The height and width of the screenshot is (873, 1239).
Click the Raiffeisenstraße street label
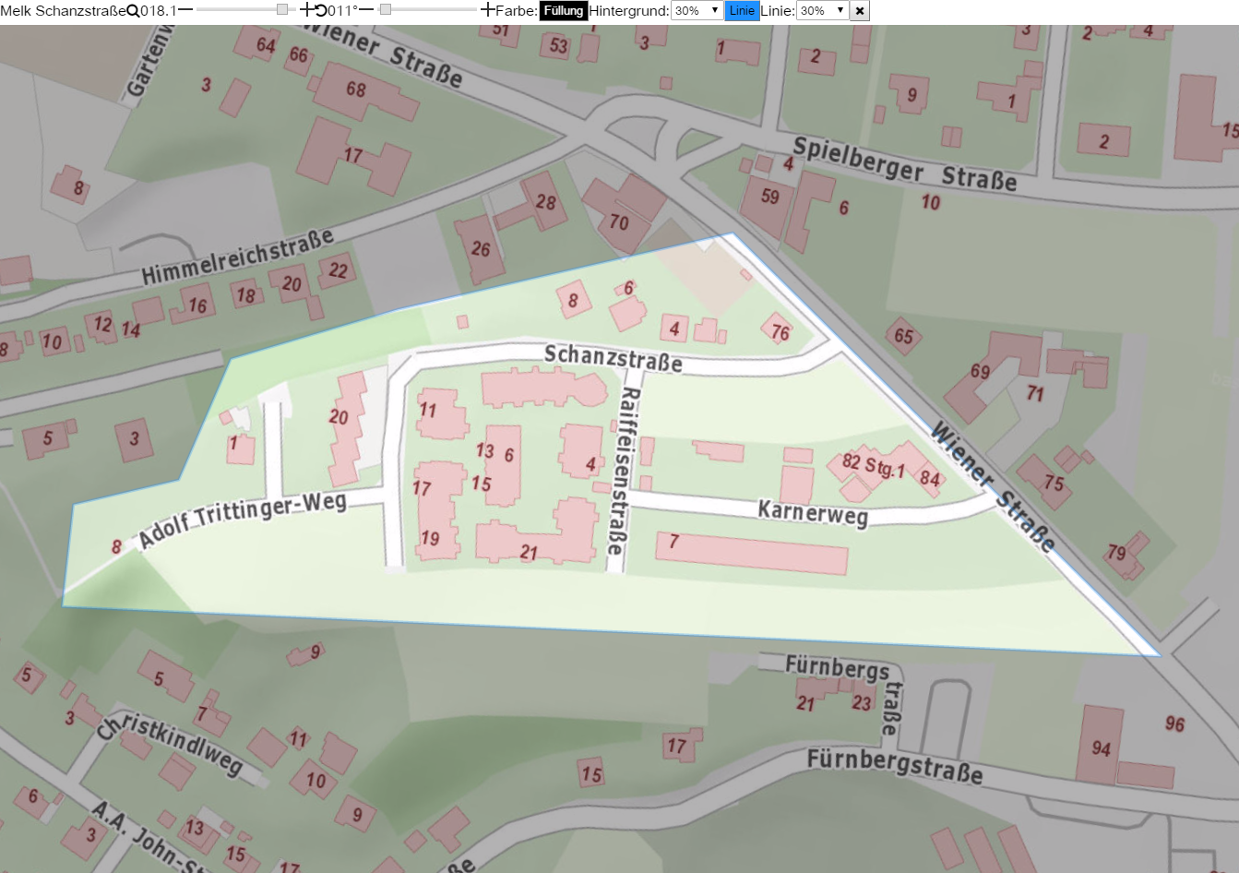(x=623, y=471)
